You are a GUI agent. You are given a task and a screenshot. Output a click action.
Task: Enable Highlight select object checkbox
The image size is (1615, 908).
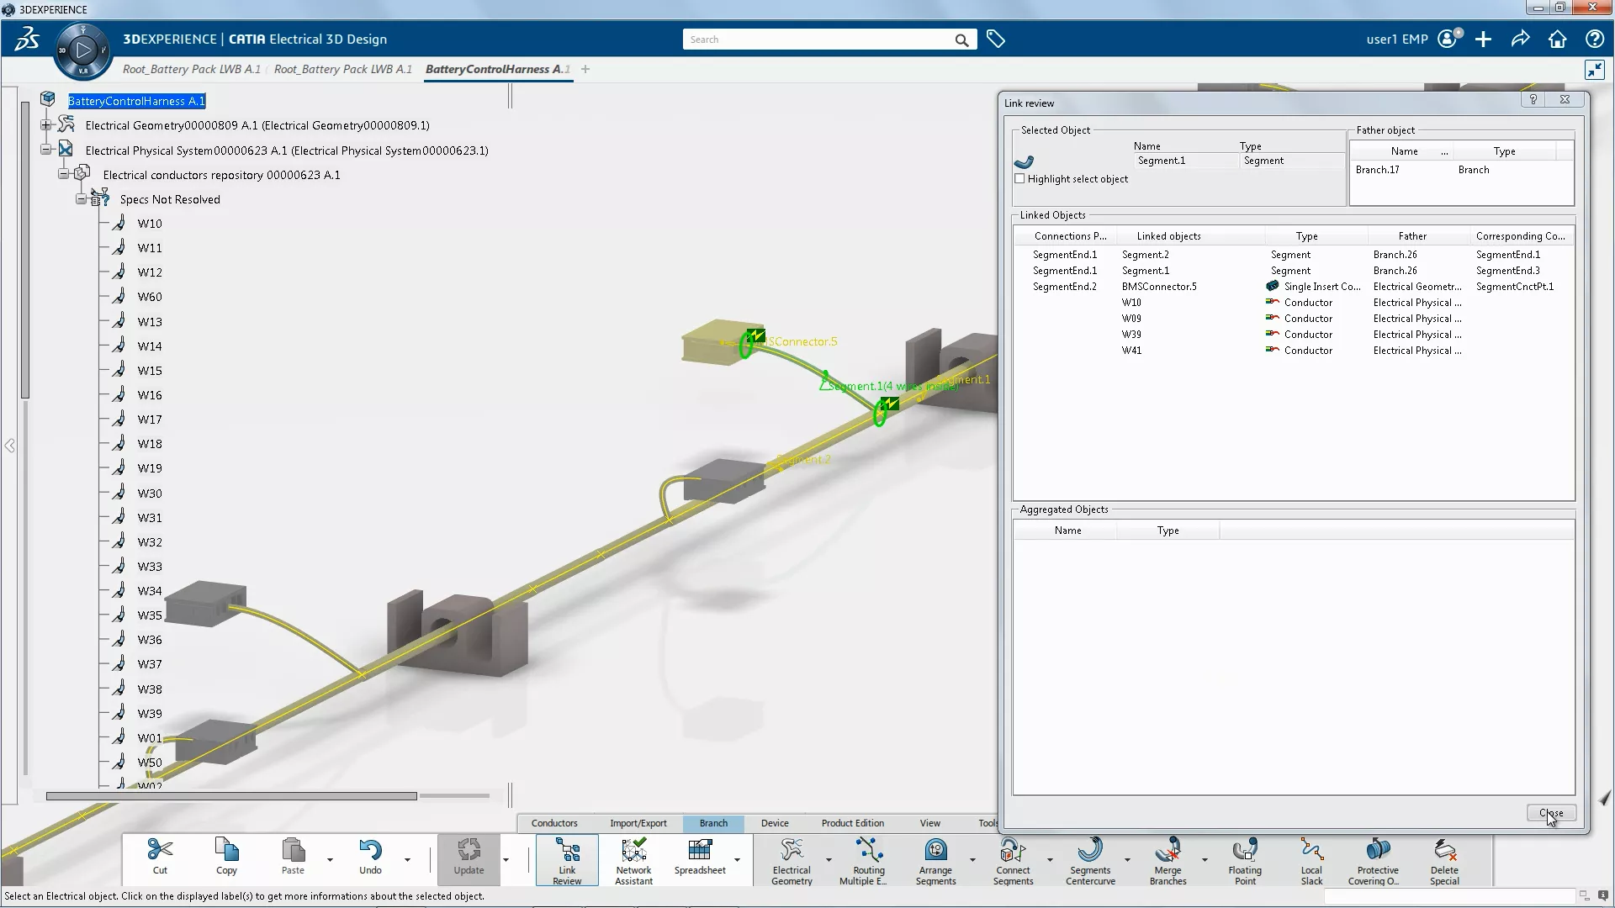click(x=1020, y=179)
